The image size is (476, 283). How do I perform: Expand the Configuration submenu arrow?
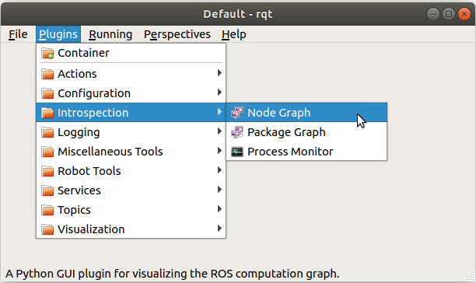[219, 93]
